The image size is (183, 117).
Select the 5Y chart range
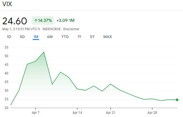92,37
